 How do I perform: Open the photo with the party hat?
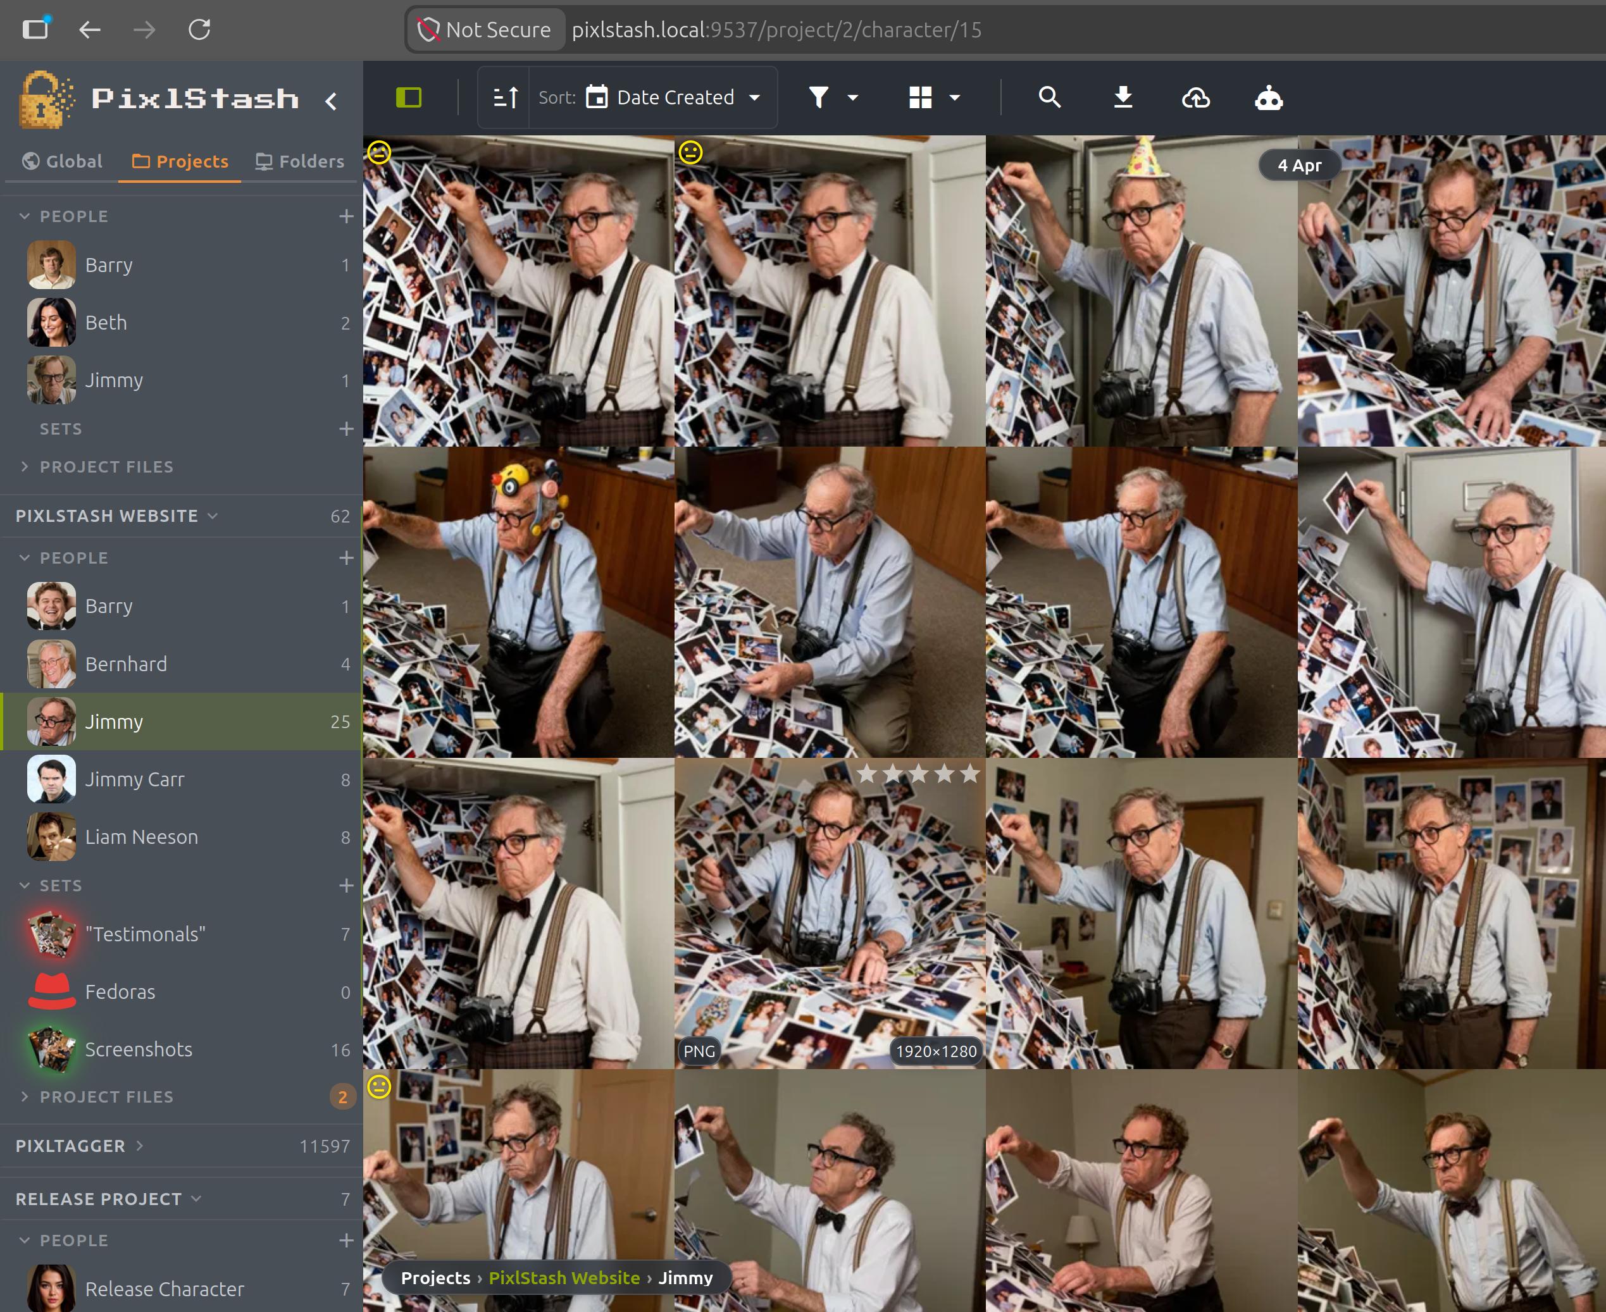pyautogui.click(x=1141, y=291)
